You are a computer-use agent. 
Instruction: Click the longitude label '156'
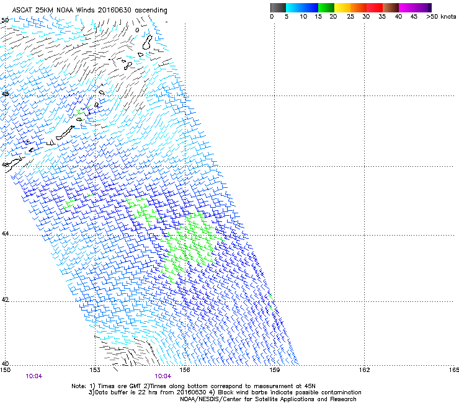click(x=185, y=370)
